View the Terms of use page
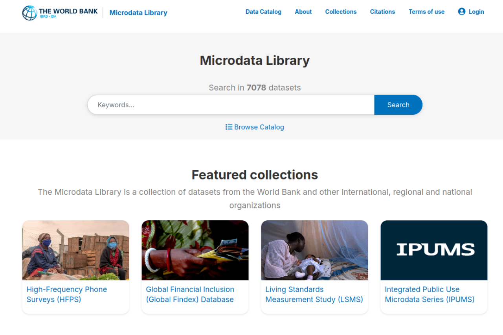Screen dimensions: 503x335 pyautogui.click(x=426, y=12)
